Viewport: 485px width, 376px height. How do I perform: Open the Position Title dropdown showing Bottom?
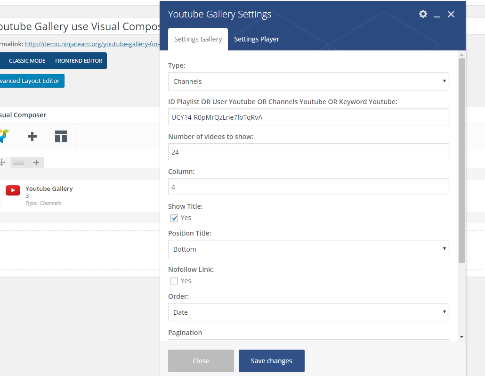[308, 249]
